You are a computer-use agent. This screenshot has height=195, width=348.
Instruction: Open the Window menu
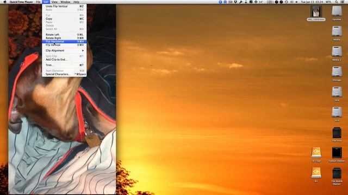(65, 2)
